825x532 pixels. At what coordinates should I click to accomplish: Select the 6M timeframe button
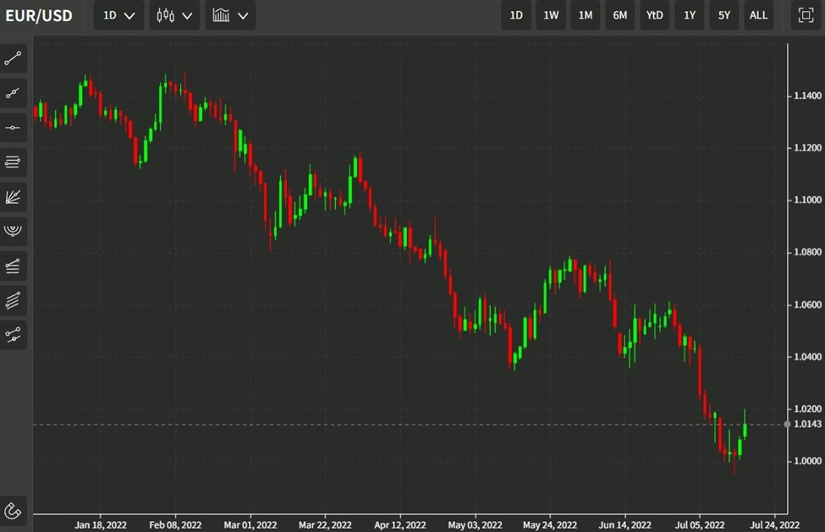(619, 14)
